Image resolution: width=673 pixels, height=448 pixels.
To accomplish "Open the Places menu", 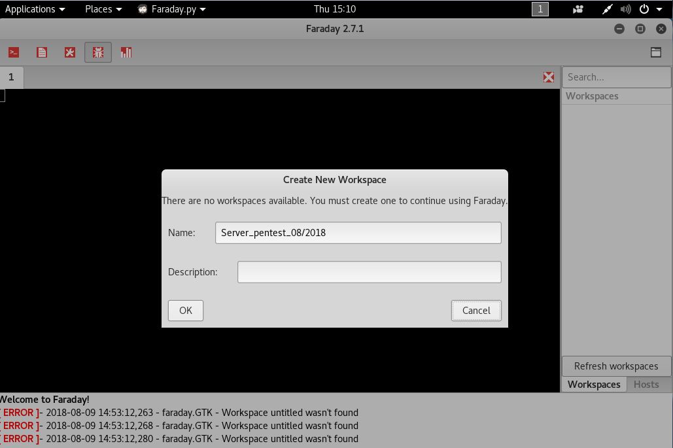I will pos(103,9).
